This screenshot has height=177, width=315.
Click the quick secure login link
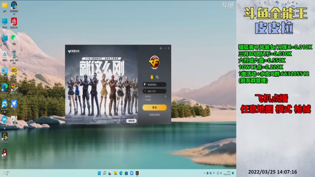tap(154, 115)
